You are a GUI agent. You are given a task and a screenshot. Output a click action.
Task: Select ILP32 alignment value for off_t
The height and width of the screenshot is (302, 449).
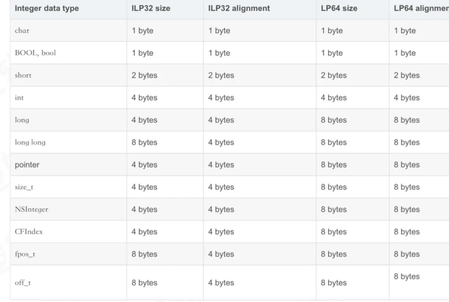coord(221,283)
